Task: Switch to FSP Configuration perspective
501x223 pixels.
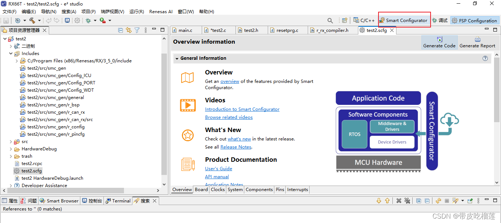Action: click(475, 21)
